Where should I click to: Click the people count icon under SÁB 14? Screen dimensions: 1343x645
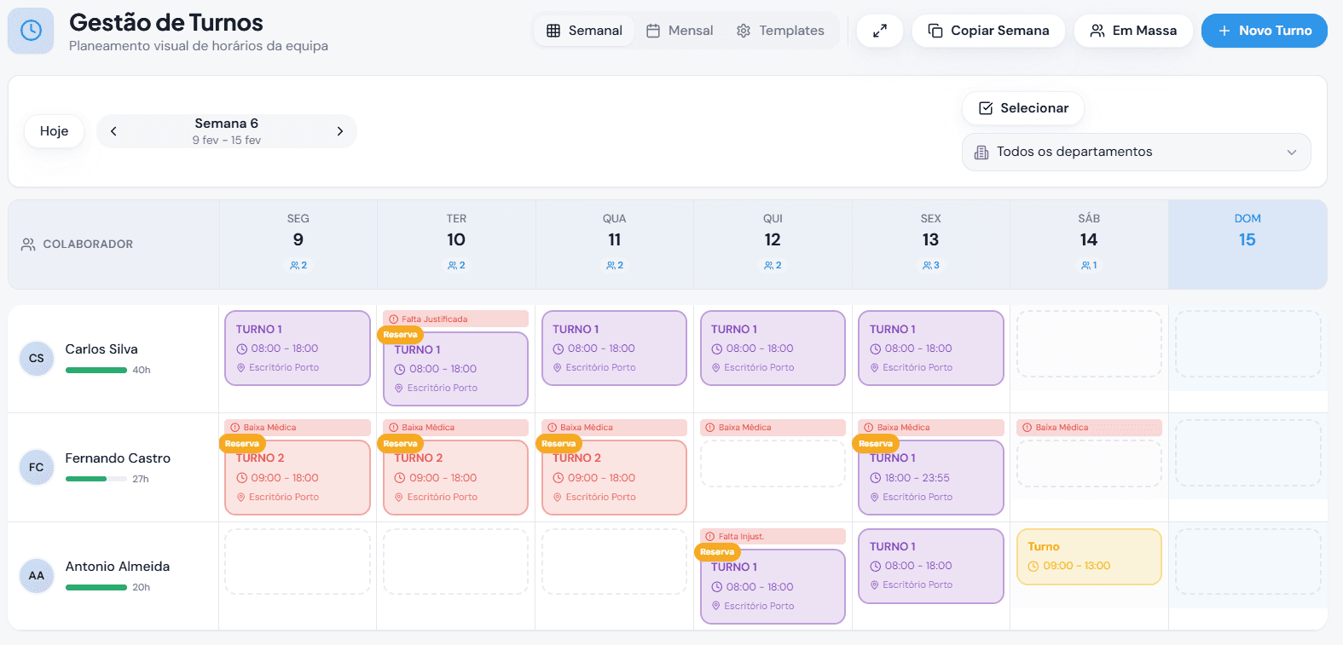[1085, 266]
